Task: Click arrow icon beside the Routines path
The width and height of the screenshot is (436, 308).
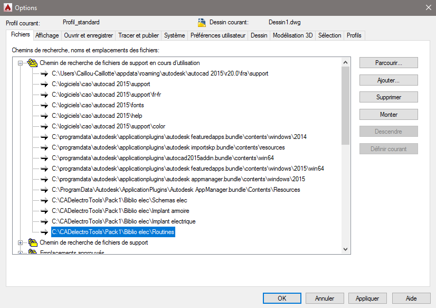Action: [x=44, y=232]
